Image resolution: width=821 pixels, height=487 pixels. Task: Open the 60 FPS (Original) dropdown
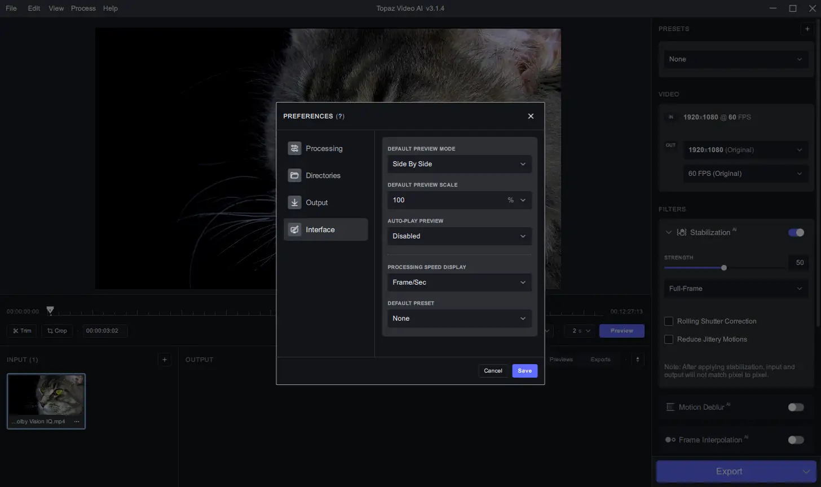(x=747, y=174)
